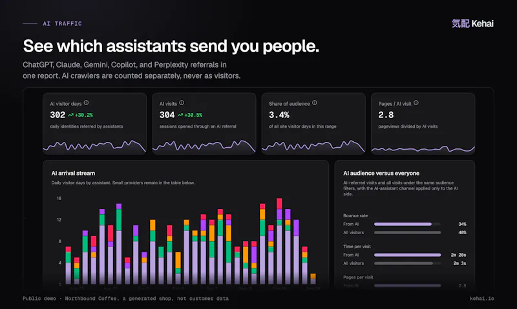Click the Bounce rate All visitors bar
Viewport: 517px width, 309px height.
(408, 233)
